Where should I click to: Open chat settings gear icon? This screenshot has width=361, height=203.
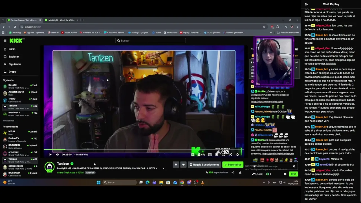tap(285, 174)
